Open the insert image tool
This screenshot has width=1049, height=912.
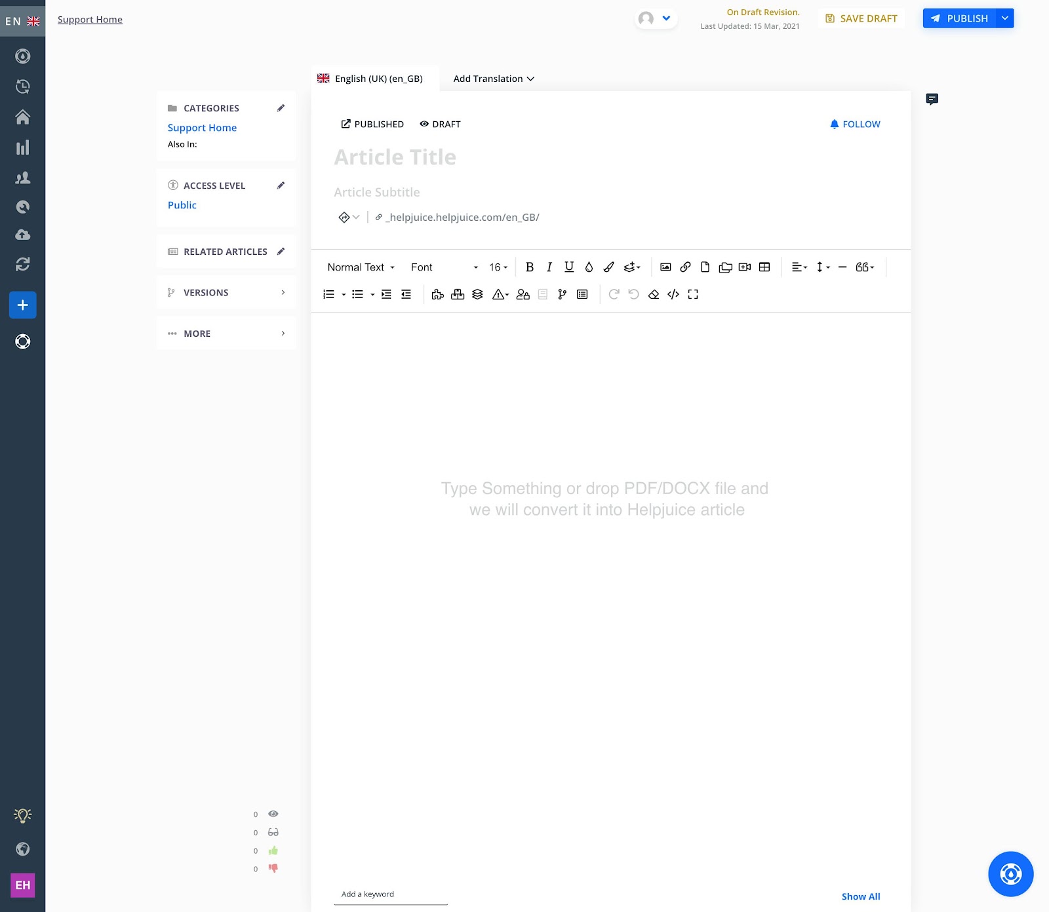point(665,267)
